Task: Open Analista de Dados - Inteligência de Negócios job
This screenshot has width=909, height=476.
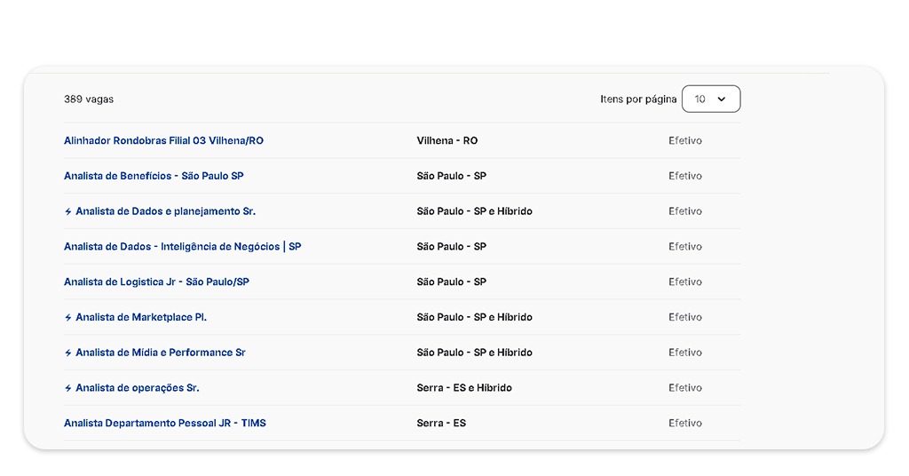Action: (182, 246)
